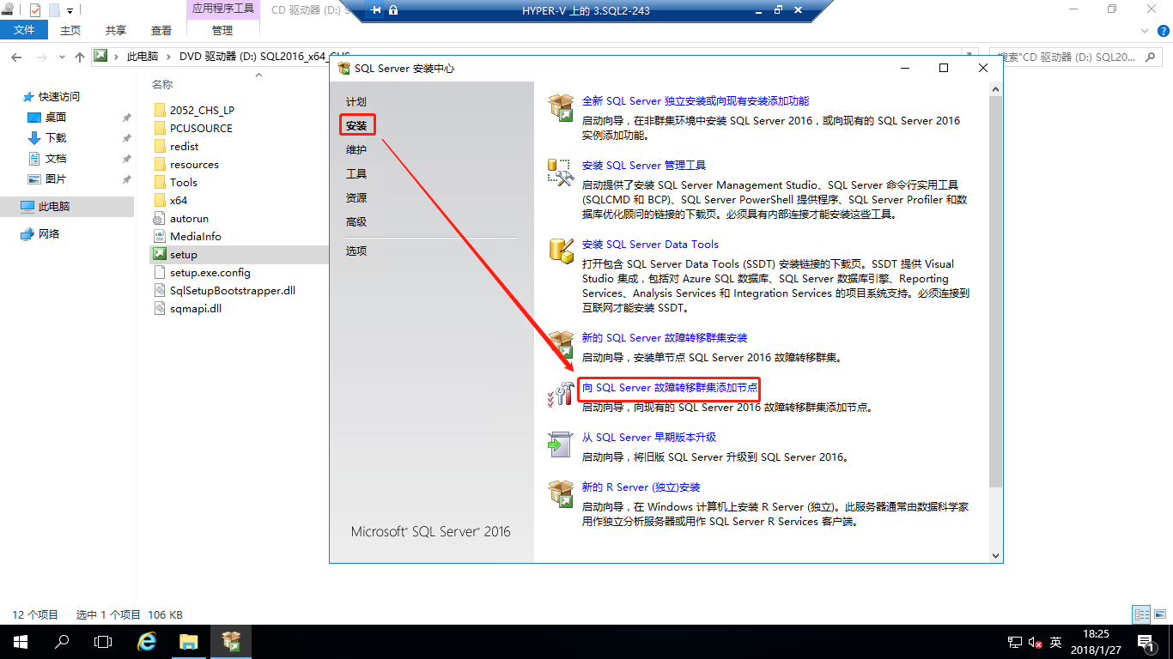Select the sqmapi.dll file
The height and width of the screenshot is (659, 1173).
pyautogui.click(x=195, y=309)
